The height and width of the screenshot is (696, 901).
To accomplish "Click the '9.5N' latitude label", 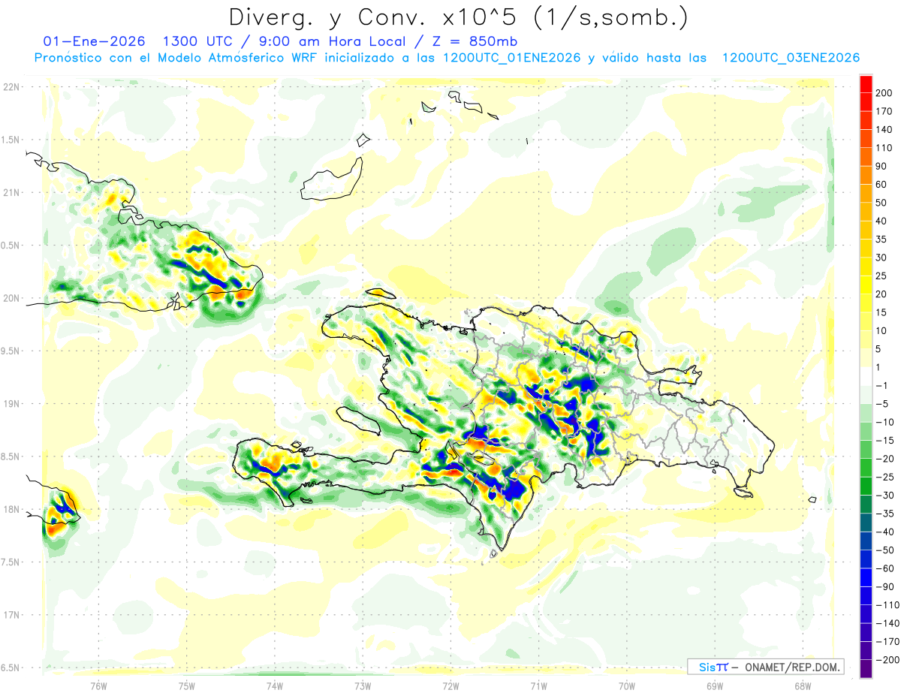I will coord(11,351).
